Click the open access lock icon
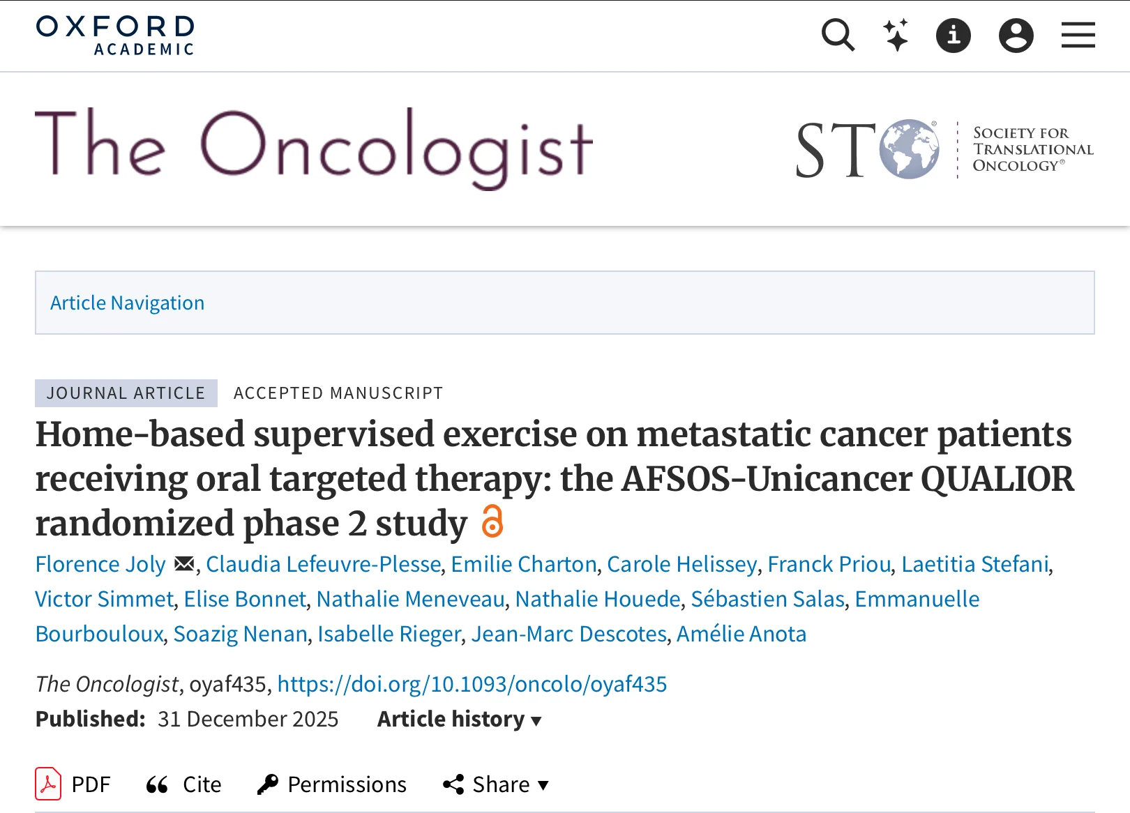 click(494, 523)
